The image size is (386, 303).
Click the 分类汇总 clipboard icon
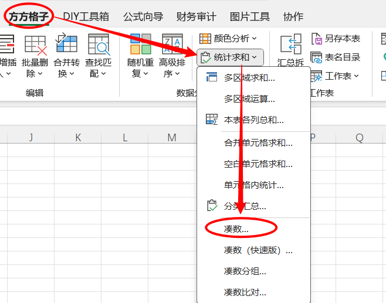(x=212, y=205)
